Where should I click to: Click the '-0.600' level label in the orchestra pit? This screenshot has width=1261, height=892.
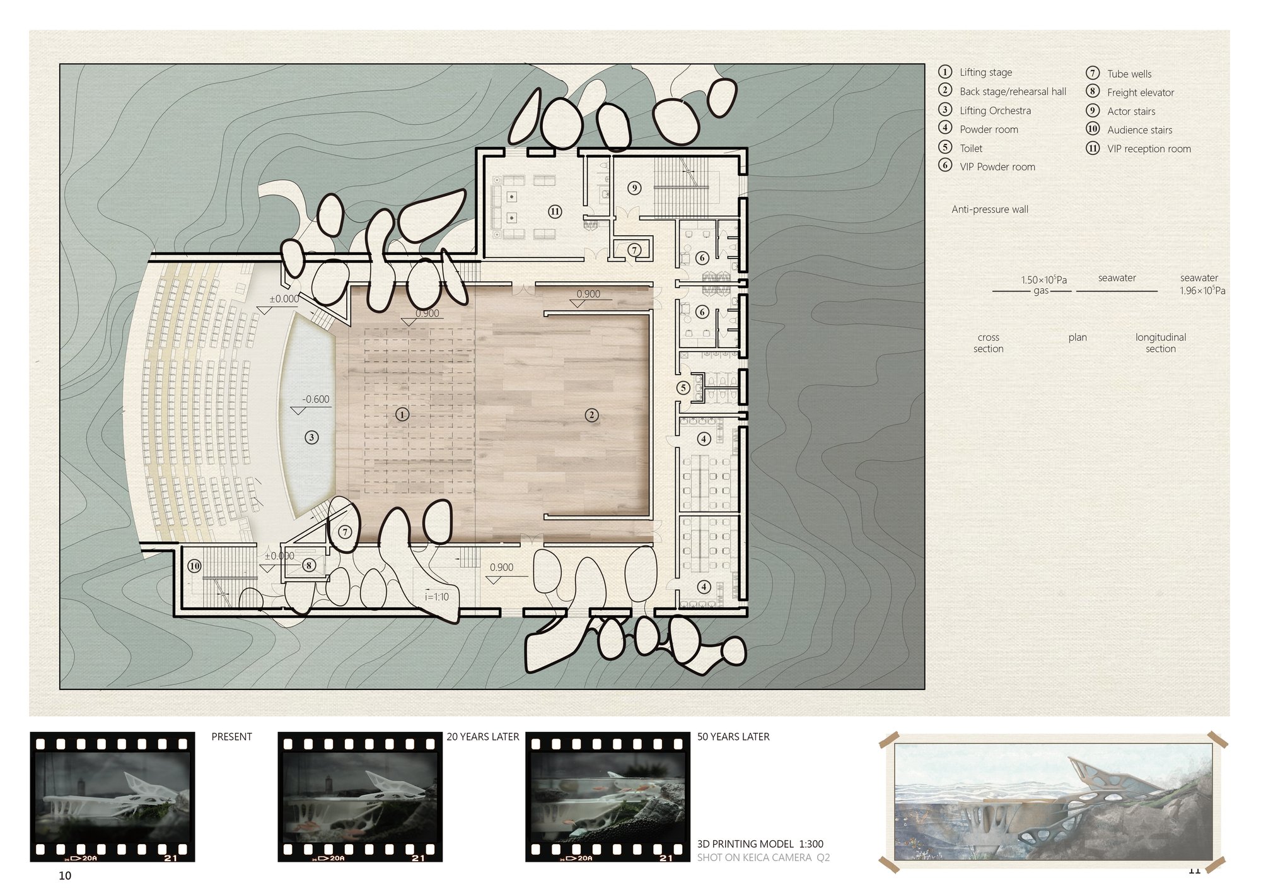[x=316, y=399]
